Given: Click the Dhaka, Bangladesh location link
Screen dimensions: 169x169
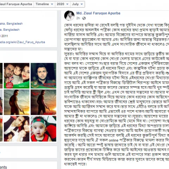Looking at the screenshot, I should [11, 24].
